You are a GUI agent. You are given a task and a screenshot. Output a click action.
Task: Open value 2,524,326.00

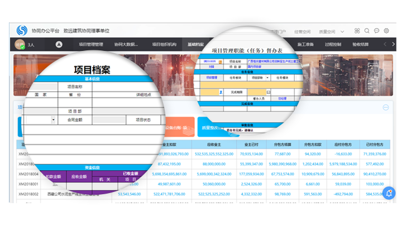coord(251,184)
